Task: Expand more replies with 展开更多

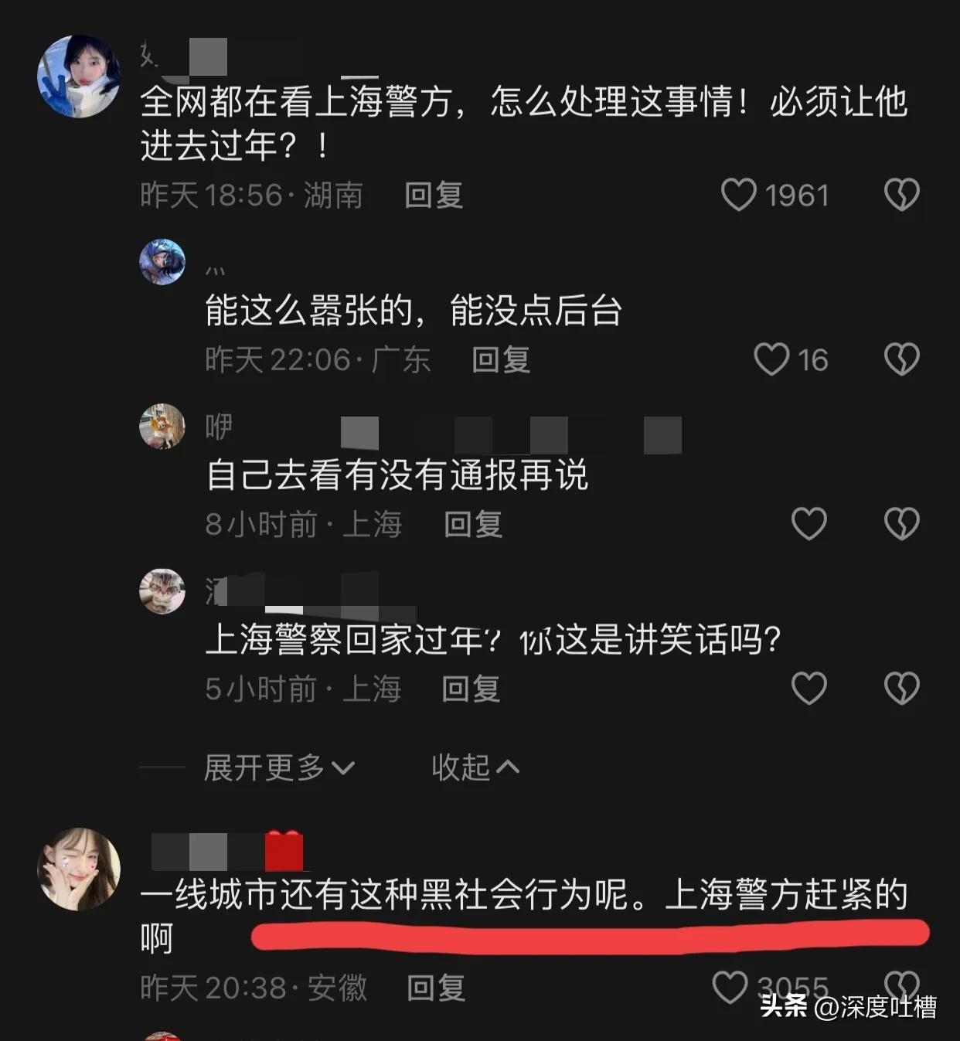Action: [x=279, y=767]
